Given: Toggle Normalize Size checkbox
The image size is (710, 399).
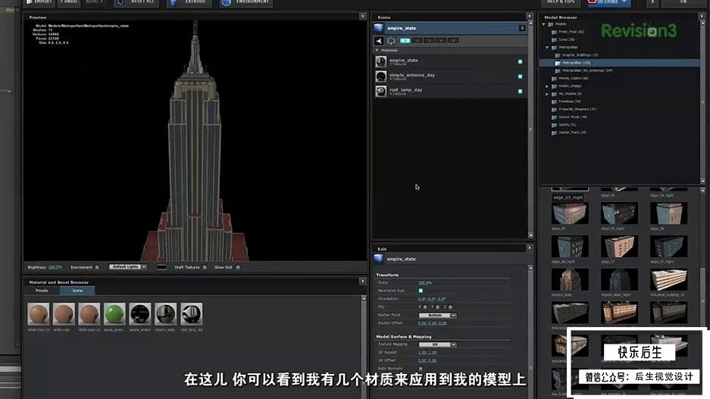Looking at the screenshot, I should [x=421, y=291].
